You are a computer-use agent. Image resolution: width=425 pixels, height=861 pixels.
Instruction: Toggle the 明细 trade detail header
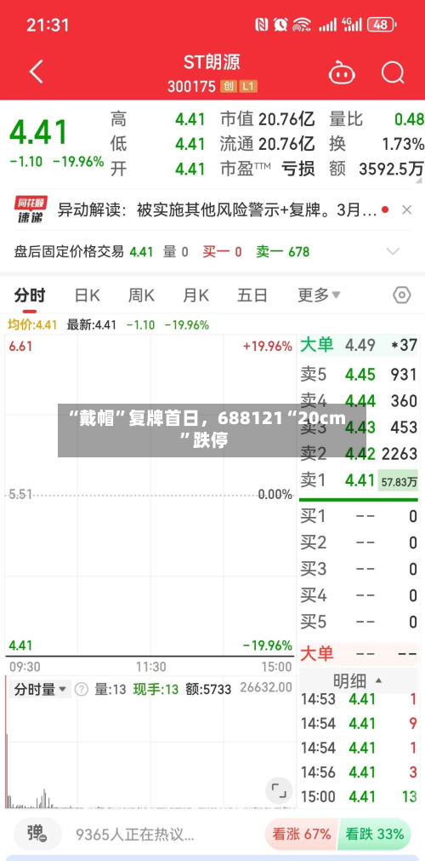pos(358,681)
